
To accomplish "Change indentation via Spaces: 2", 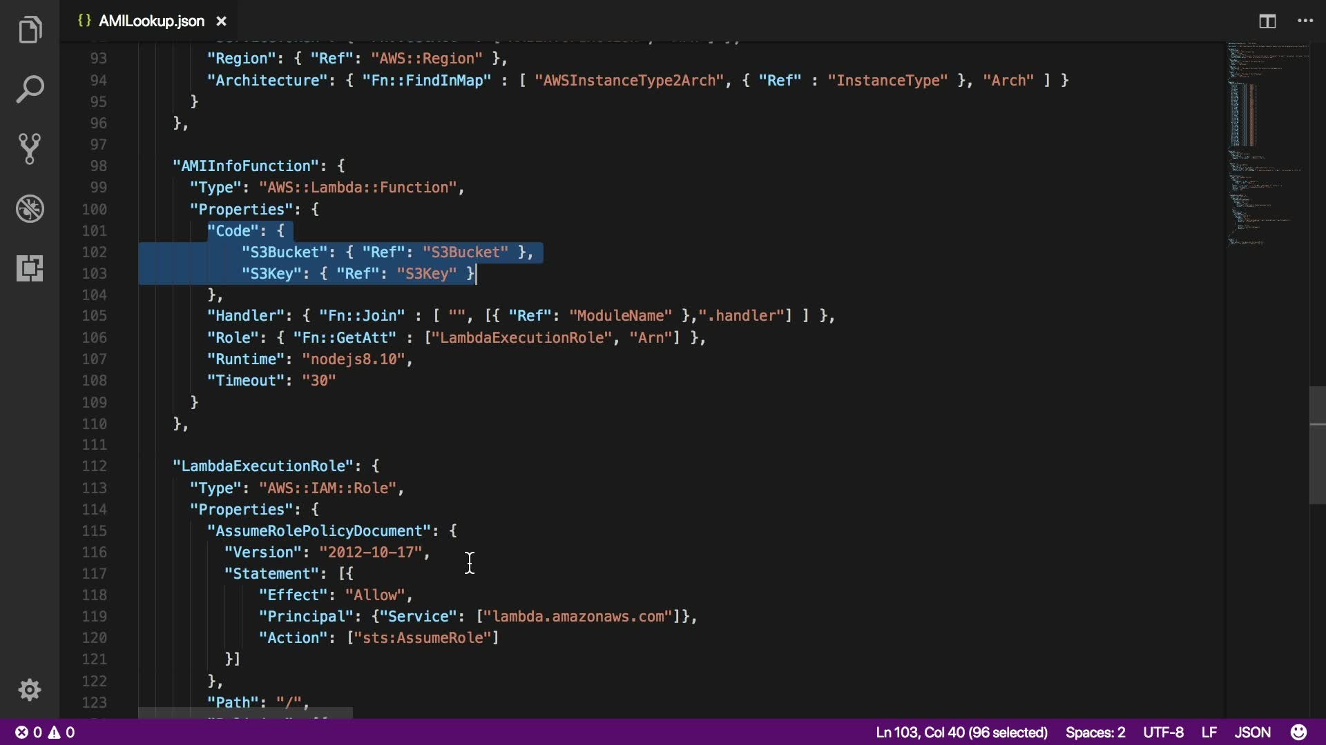I will pyautogui.click(x=1095, y=732).
